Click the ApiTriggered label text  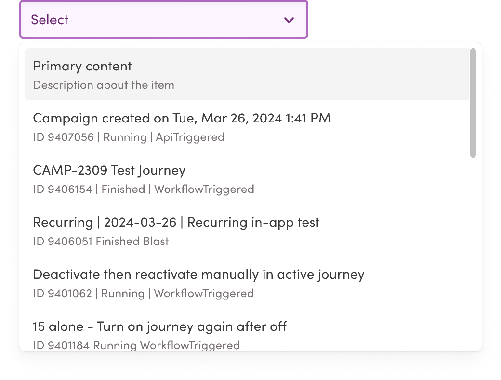(x=190, y=137)
